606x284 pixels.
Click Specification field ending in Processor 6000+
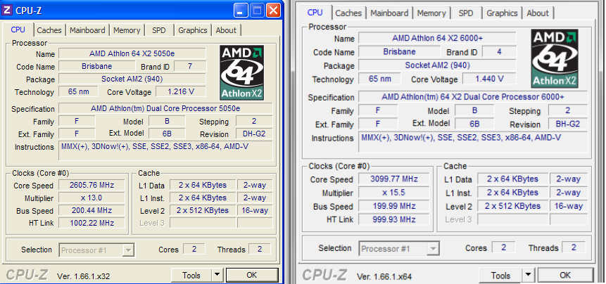coord(473,97)
